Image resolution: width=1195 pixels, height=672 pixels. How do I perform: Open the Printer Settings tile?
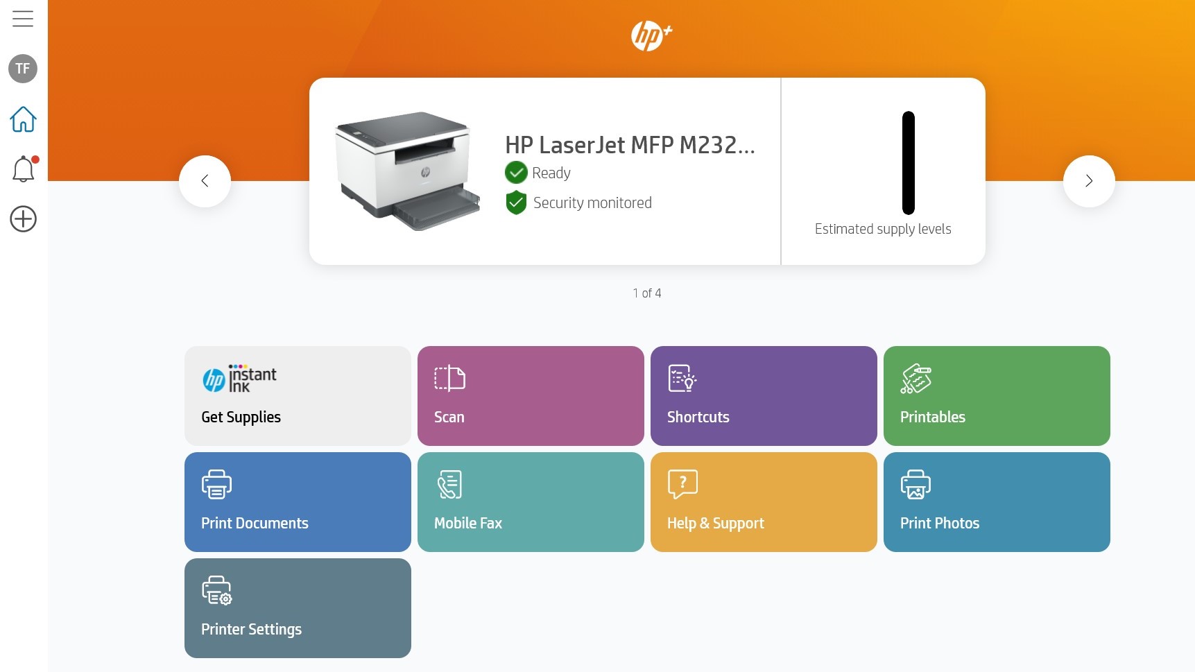(x=298, y=608)
